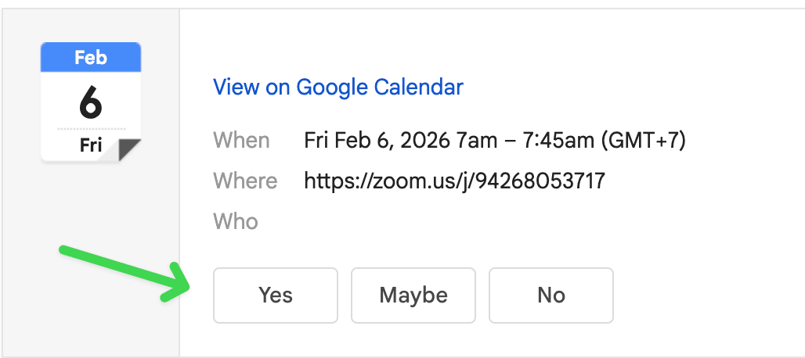Click the Fri label on calendar icon
Image resolution: width=805 pixels, height=358 pixels.
[x=91, y=145]
